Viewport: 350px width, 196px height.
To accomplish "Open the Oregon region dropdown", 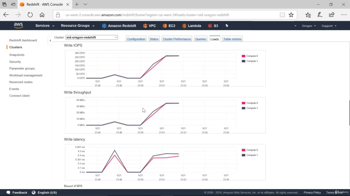I will (x=309, y=26).
